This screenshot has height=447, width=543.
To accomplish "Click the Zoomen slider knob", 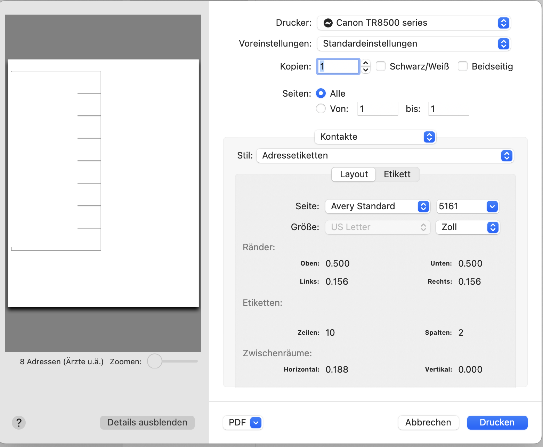I will coord(155,361).
